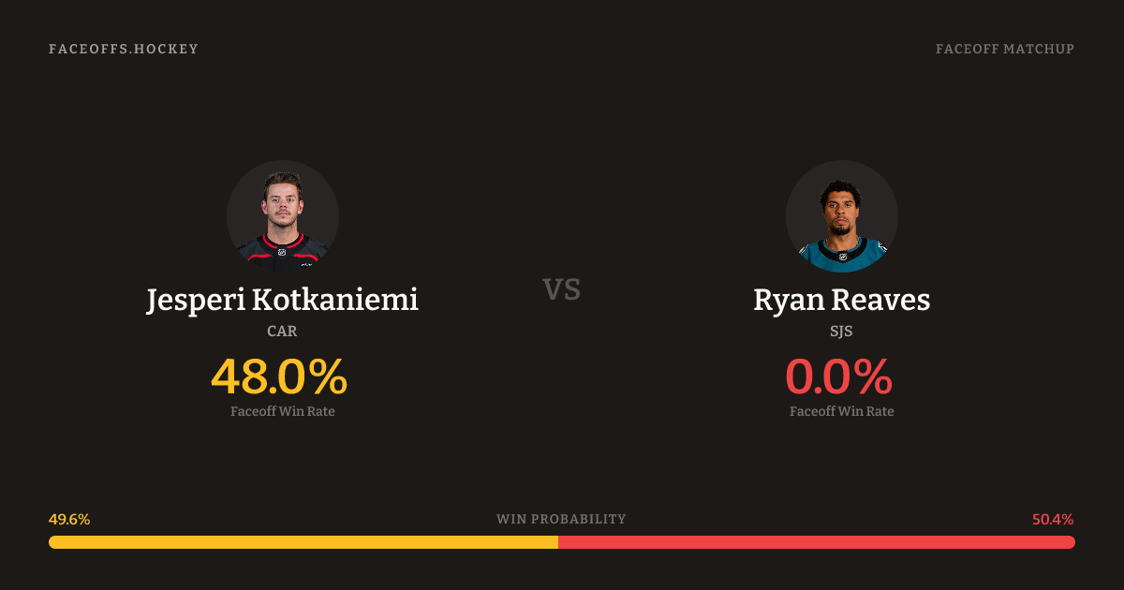The image size is (1124, 590).
Task: Click the 50.4% win probability label
Action: pyautogui.click(x=1053, y=520)
